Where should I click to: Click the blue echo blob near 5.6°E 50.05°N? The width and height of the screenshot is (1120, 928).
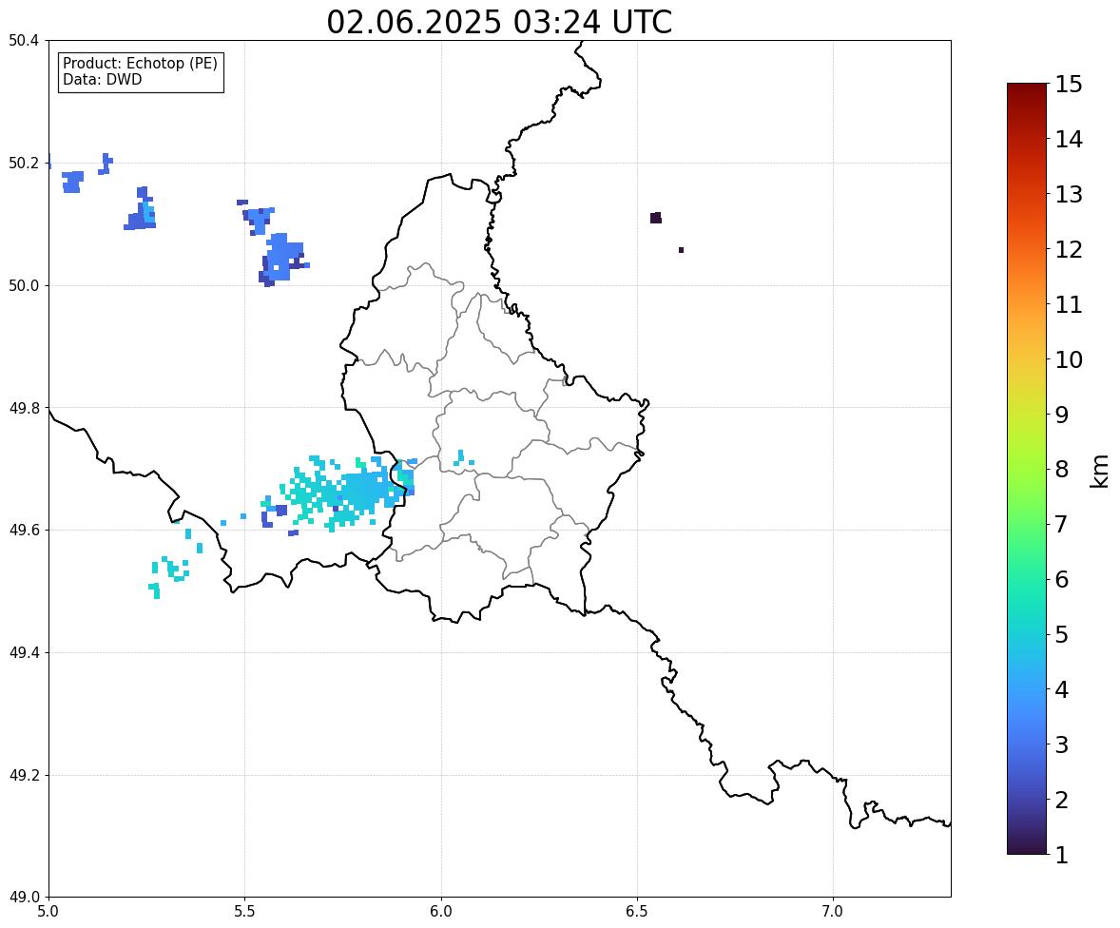283,259
